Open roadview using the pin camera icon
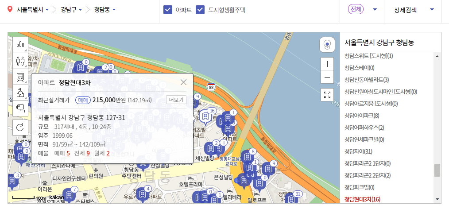 click(327, 45)
